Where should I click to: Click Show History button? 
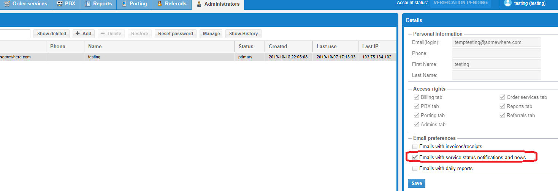(x=243, y=34)
